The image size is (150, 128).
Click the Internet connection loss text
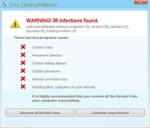pyautogui.click(x=50, y=79)
